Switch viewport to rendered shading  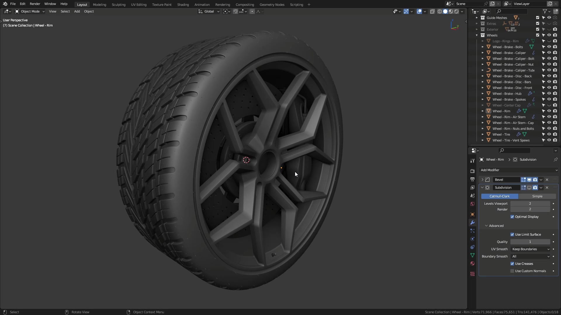456,11
